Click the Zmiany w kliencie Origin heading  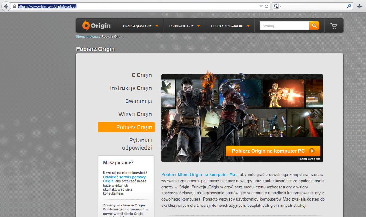(124, 205)
